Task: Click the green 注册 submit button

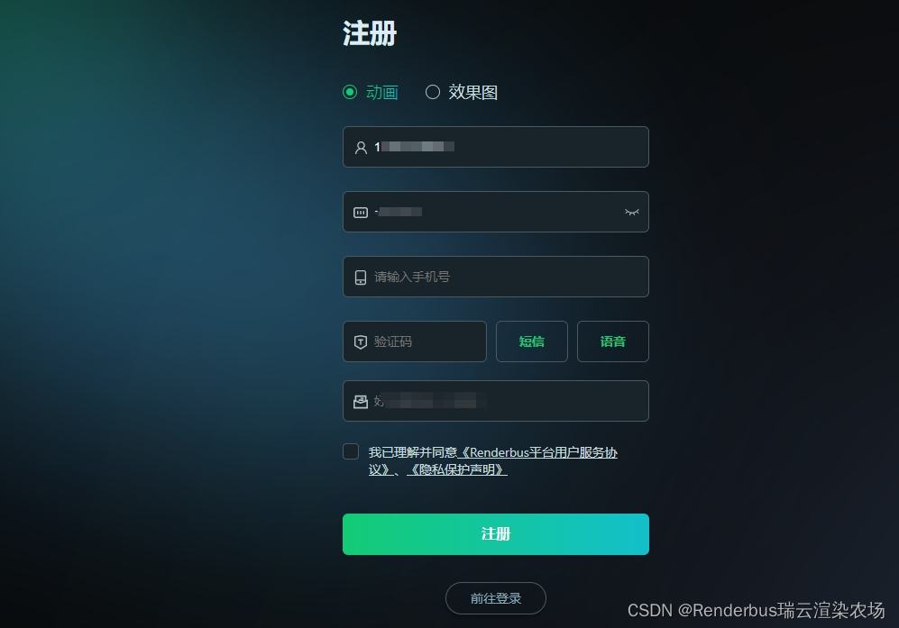Action: (x=496, y=534)
